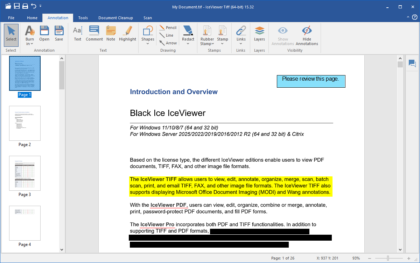
Task: Select the 'Please review this page.' annotation
Action: pyautogui.click(x=311, y=81)
